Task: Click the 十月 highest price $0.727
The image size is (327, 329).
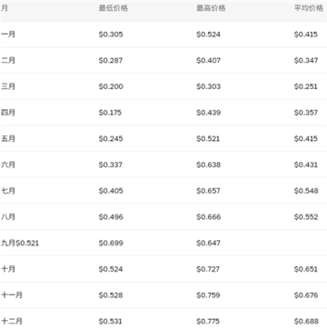Action: point(208,269)
